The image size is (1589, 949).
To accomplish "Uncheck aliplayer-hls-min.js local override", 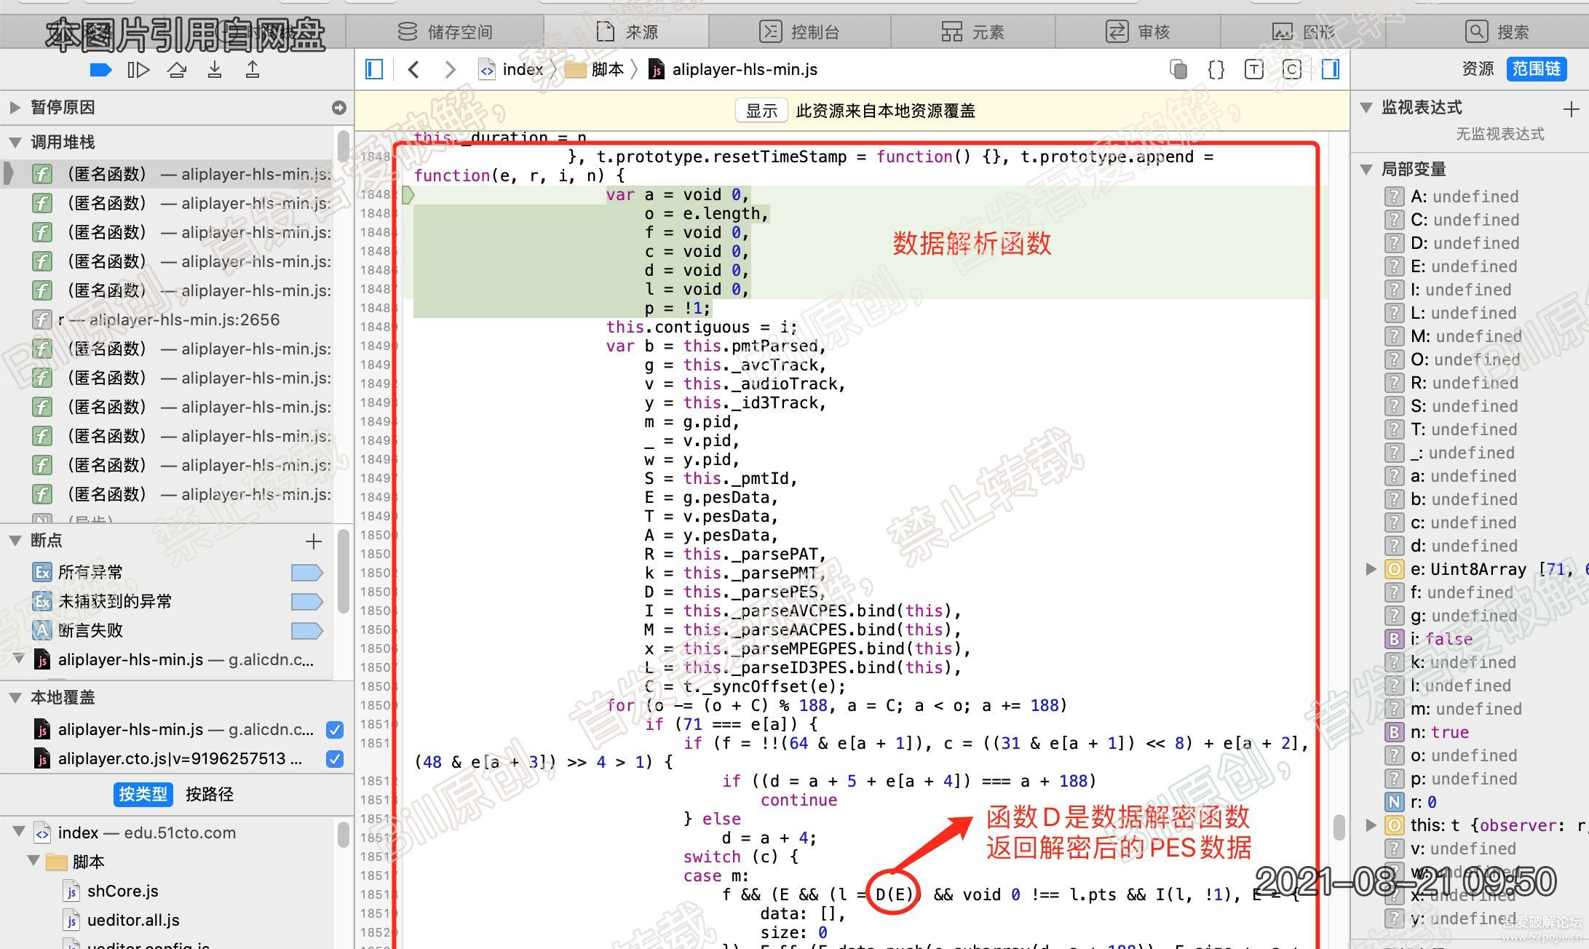I will (335, 730).
